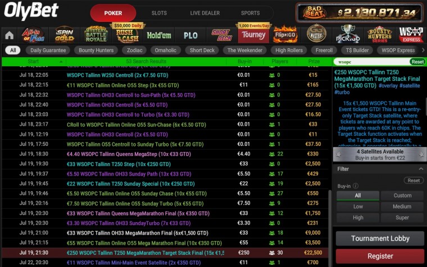Open the Bad Beat jackpot banner
This screenshot has height=267, width=427.
point(360,12)
